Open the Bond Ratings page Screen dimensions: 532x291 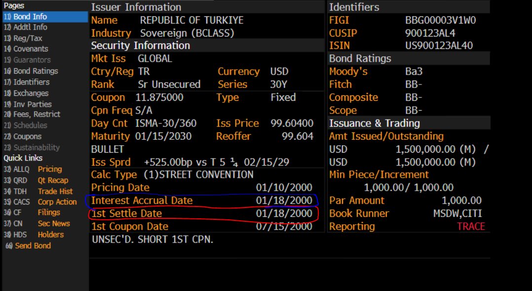tap(31, 71)
